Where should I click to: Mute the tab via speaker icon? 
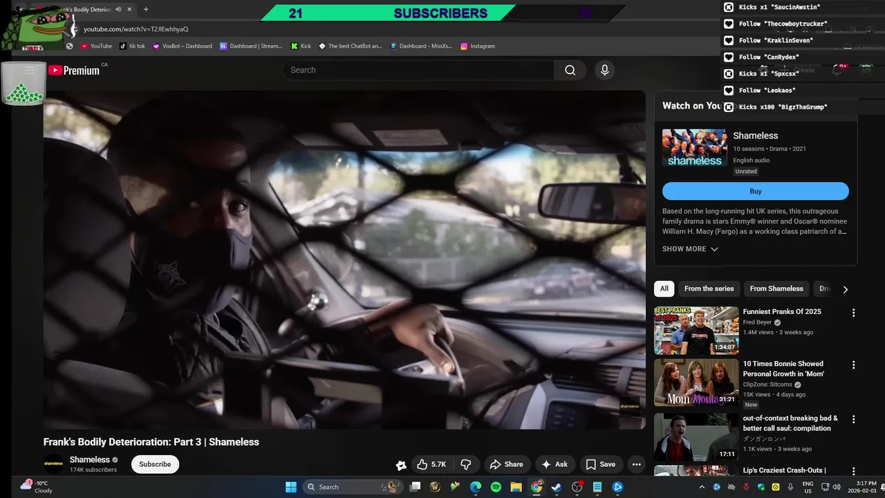click(118, 10)
